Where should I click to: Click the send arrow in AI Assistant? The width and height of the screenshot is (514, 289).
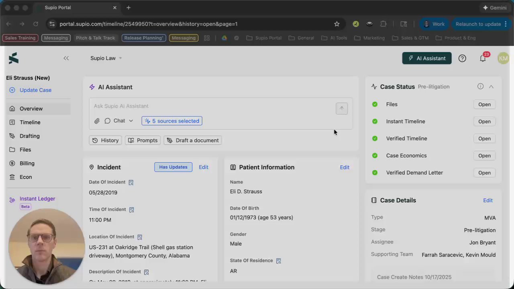click(x=342, y=108)
